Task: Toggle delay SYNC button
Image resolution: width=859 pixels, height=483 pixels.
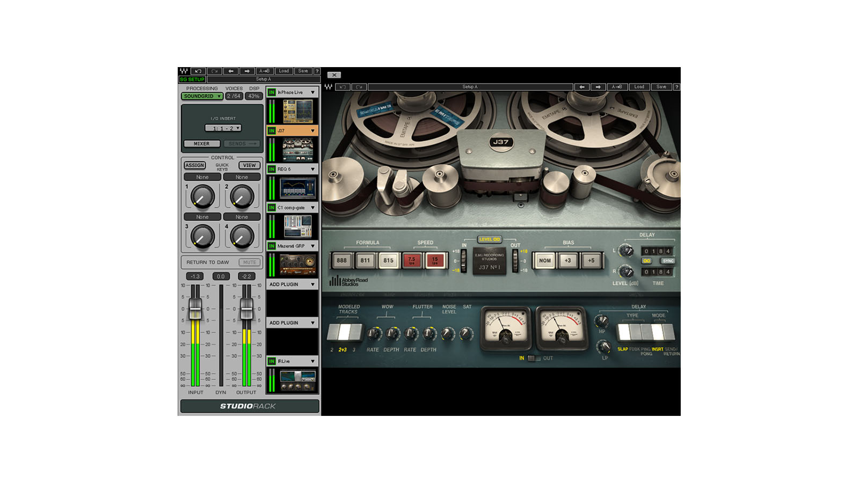Action: pyautogui.click(x=668, y=261)
